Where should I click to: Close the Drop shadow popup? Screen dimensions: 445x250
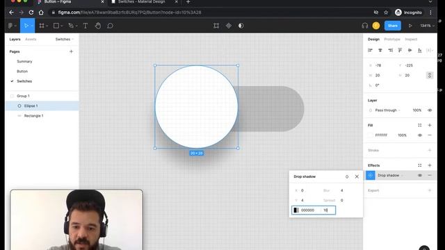tap(357, 176)
